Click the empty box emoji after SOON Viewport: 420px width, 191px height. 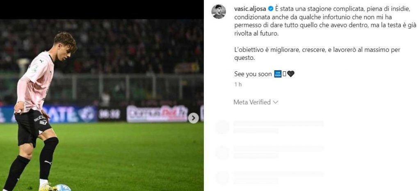(x=284, y=74)
